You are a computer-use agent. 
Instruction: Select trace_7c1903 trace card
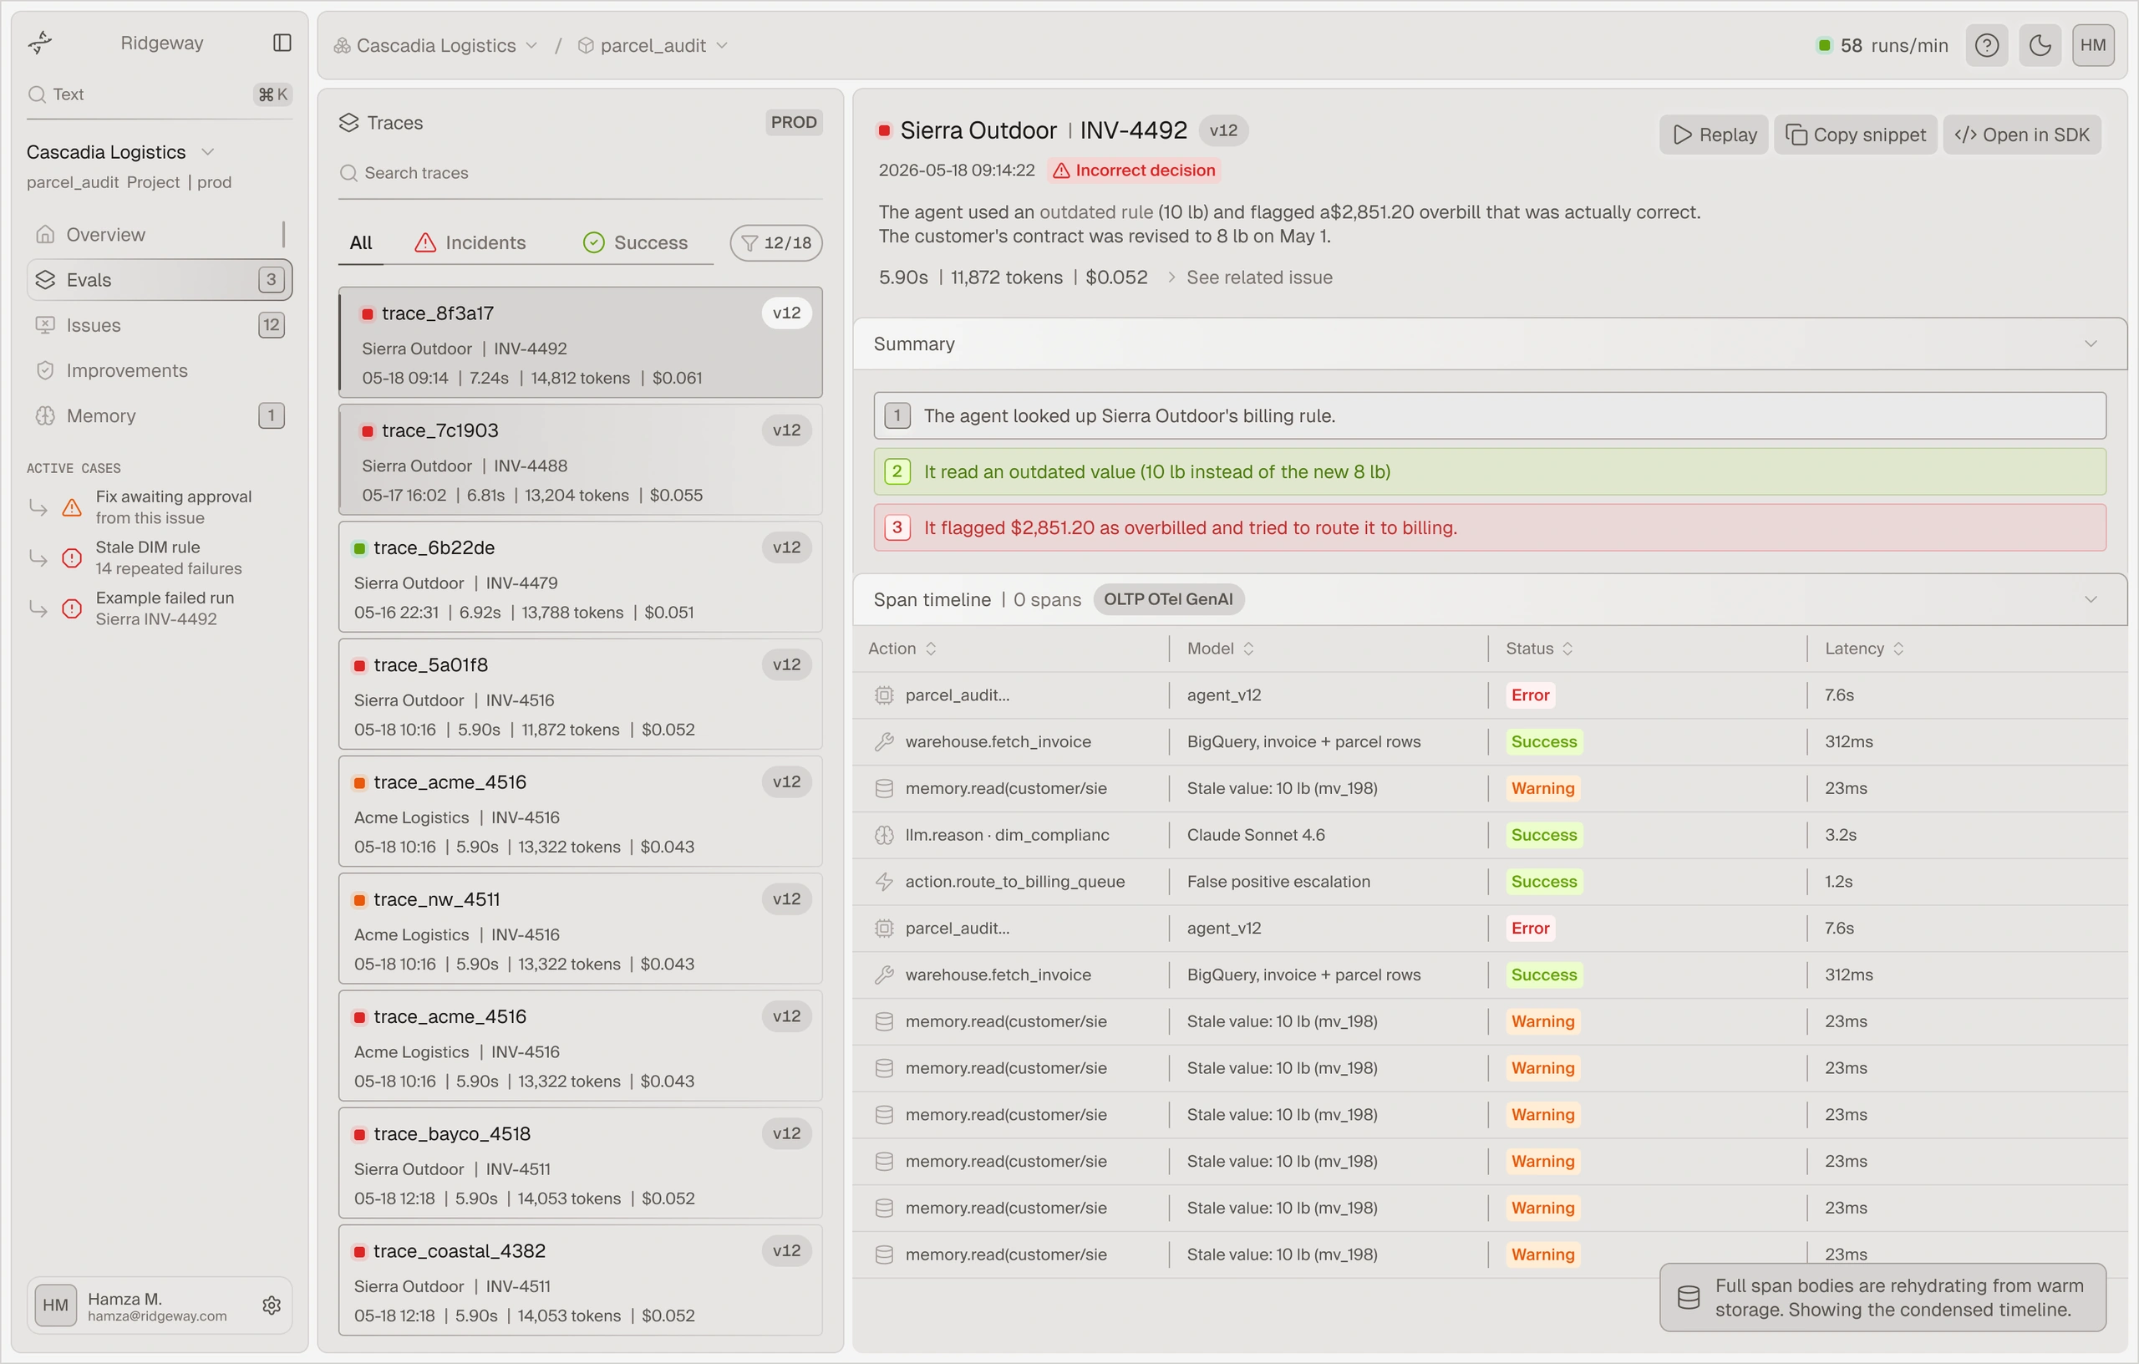pyautogui.click(x=580, y=461)
